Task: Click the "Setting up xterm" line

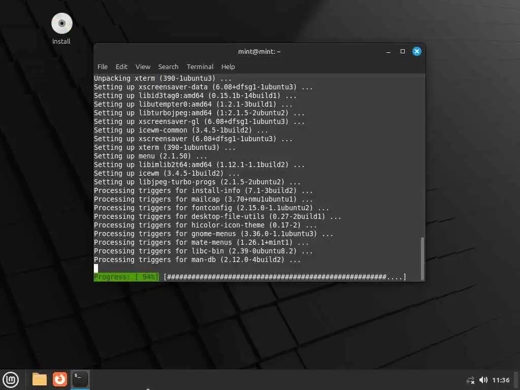Action: click(165, 147)
